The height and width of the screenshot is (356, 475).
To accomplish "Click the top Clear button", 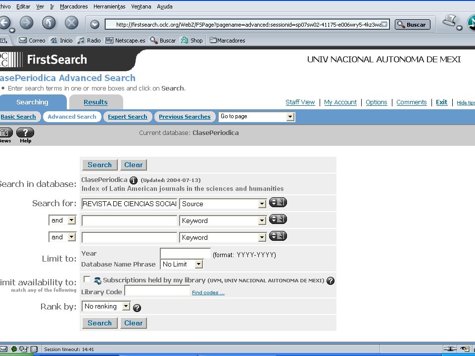I will click(x=133, y=165).
